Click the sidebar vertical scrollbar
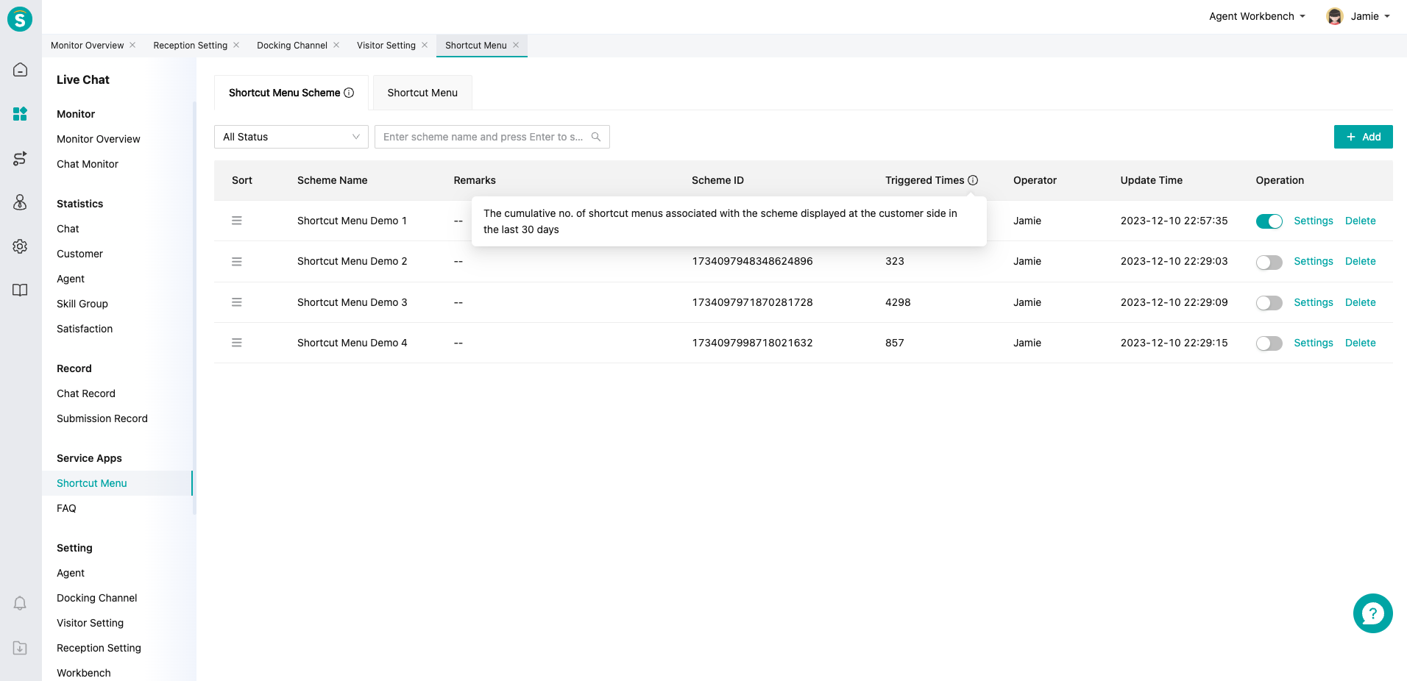1407x681 pixels. pos(194,309)
